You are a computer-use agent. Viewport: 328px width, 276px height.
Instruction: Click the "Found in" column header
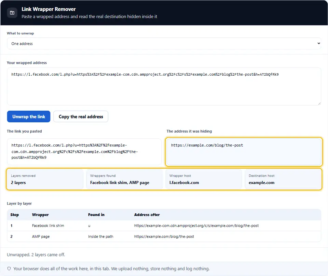pyautogui.click(x=96, y=215)
